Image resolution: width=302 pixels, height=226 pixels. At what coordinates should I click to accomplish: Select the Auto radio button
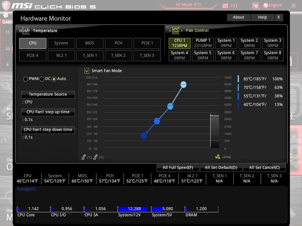(x=54, y=79)
